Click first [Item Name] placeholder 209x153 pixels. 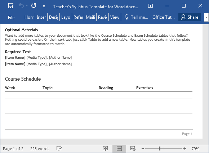pos(15,58)
